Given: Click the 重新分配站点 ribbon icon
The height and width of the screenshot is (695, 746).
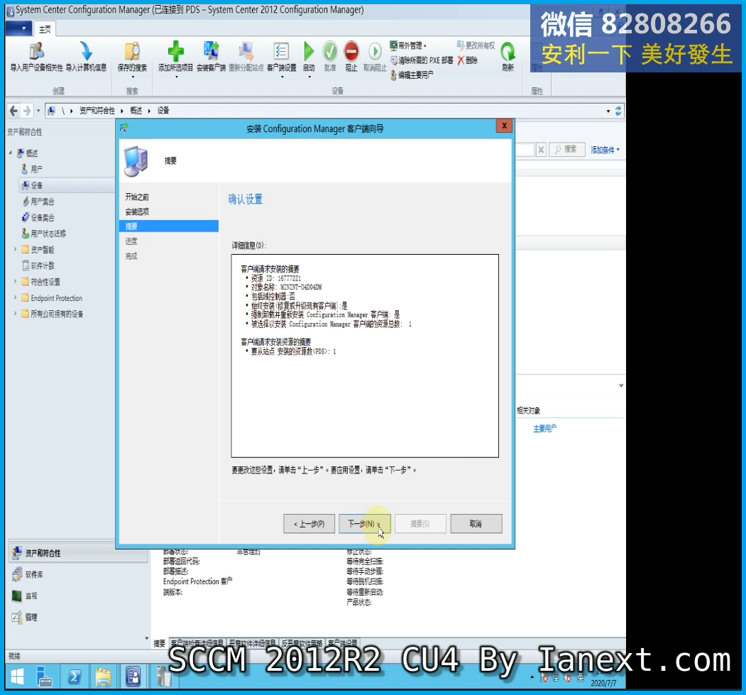Looking at the screenshot, I should (246, 51).
